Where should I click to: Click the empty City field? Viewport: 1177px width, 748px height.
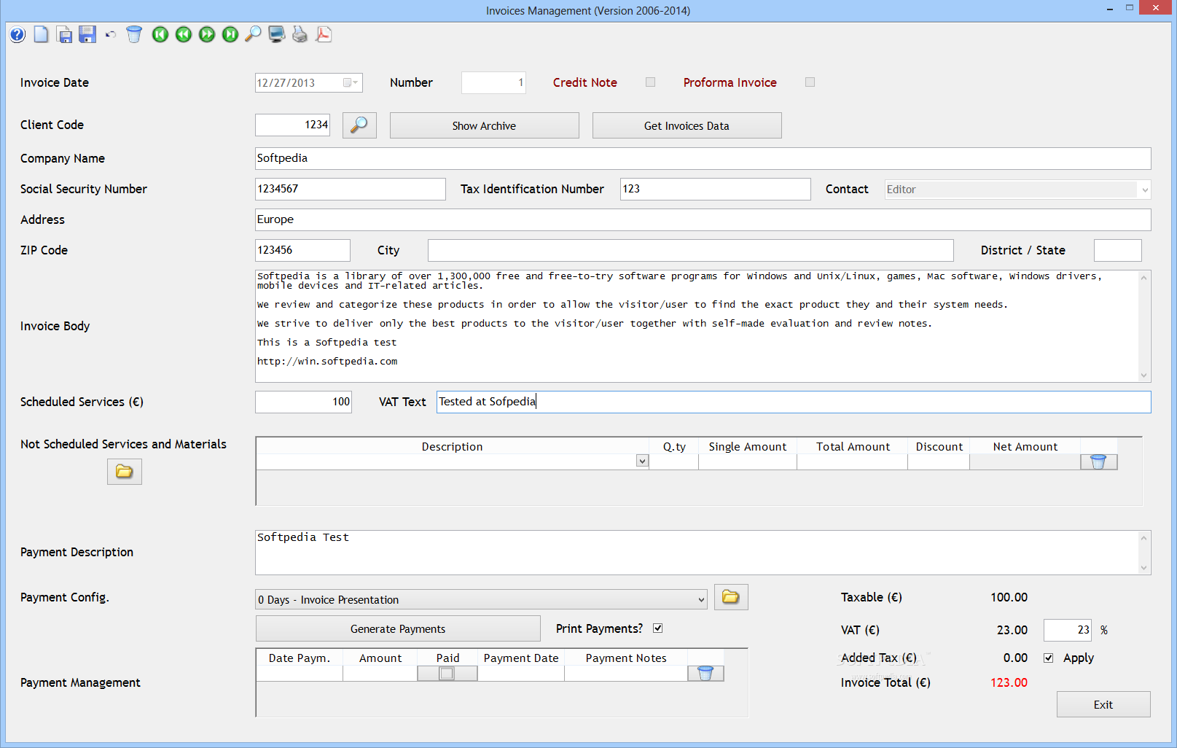690,250
